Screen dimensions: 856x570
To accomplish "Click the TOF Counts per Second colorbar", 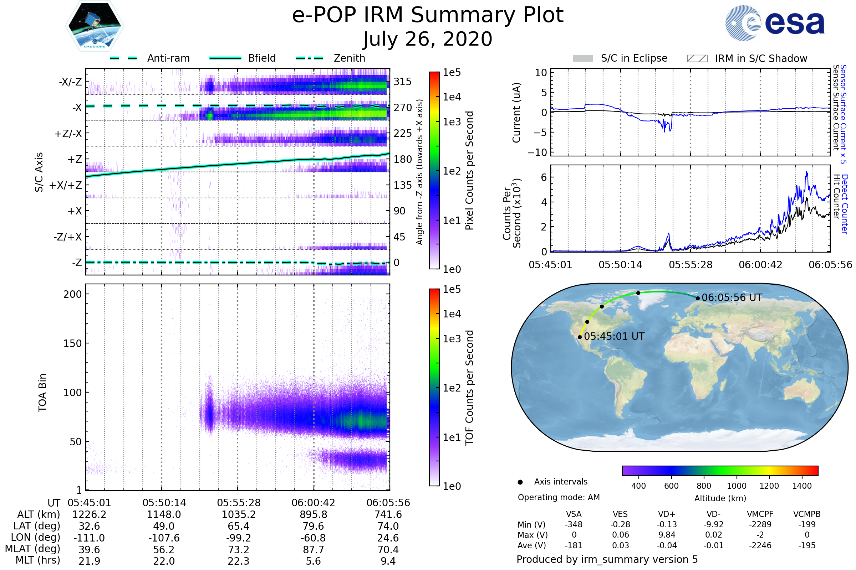I will 434,387.
